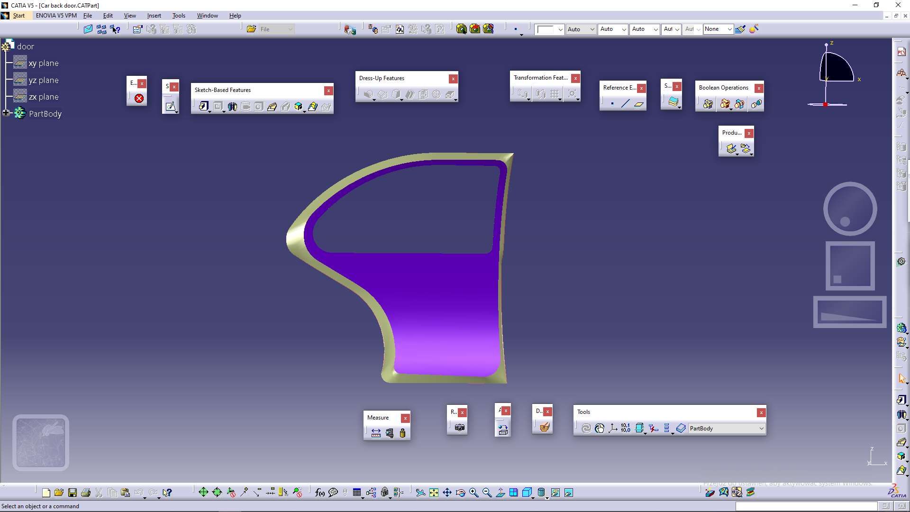Click the Fit All In view icon

tap(434, 493)
